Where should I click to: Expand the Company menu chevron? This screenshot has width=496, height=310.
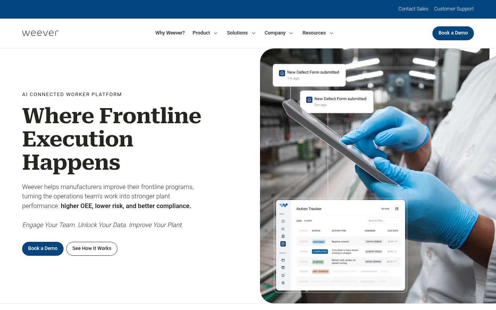click(x=291, y=33)
